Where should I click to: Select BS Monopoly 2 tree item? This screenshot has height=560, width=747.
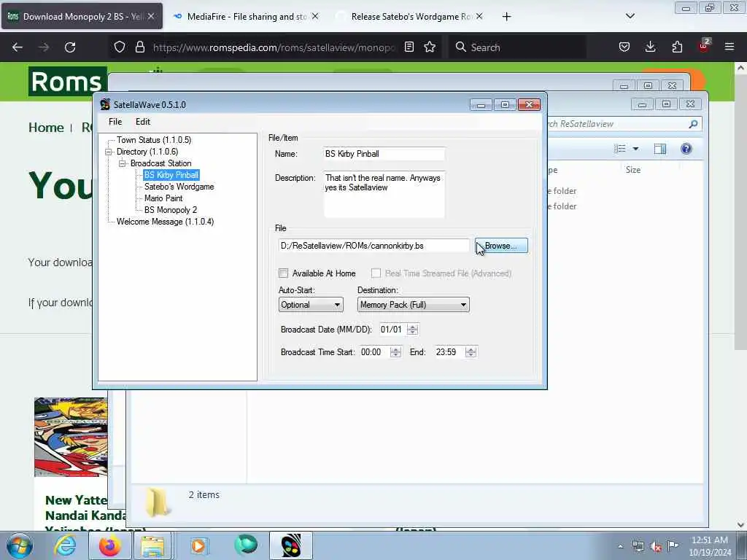click(x=171, y=210)
